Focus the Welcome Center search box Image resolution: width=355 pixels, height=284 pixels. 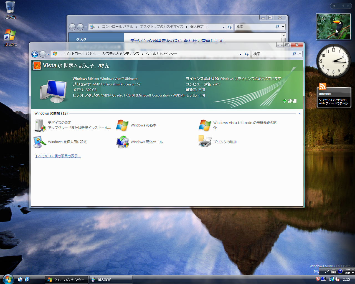coord(272,54)
